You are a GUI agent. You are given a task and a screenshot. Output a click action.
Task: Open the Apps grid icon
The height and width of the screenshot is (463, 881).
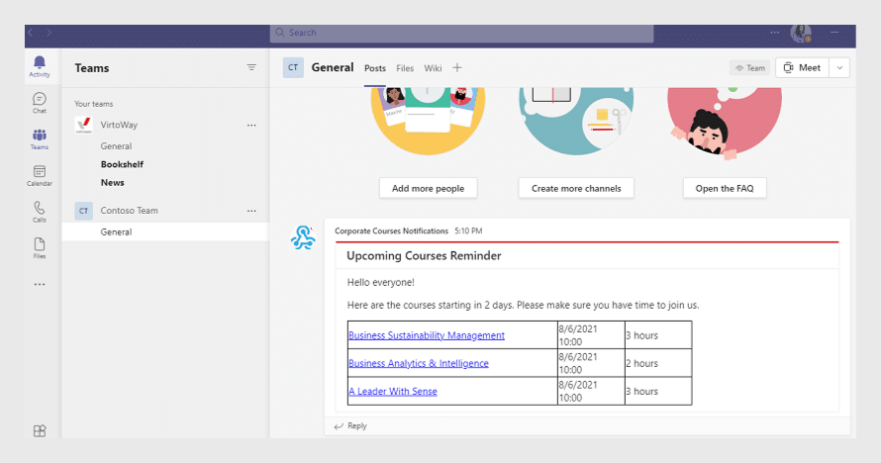click(x=40, y=430)
